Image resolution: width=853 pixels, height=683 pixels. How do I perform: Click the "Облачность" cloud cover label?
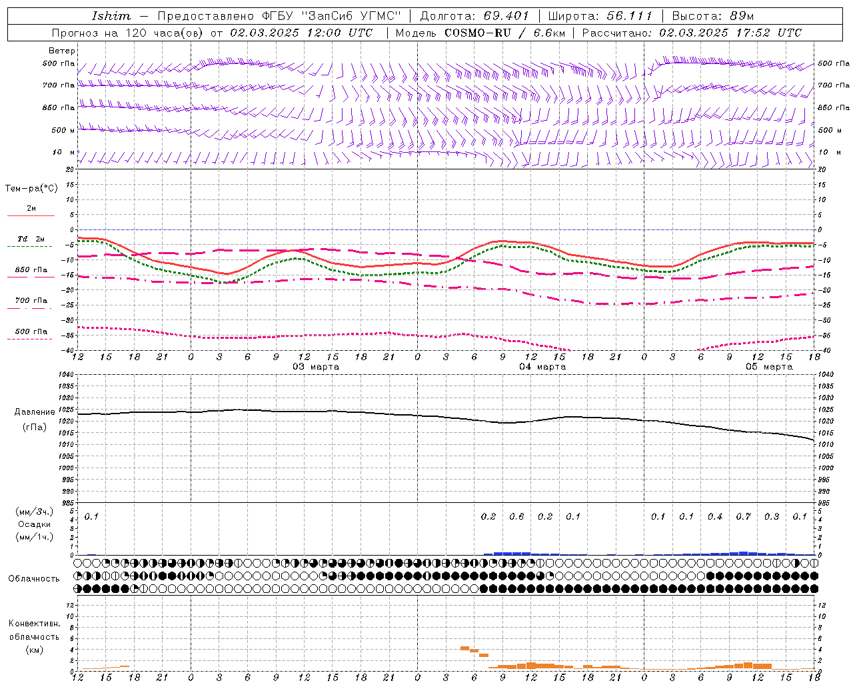coord(34,579)
